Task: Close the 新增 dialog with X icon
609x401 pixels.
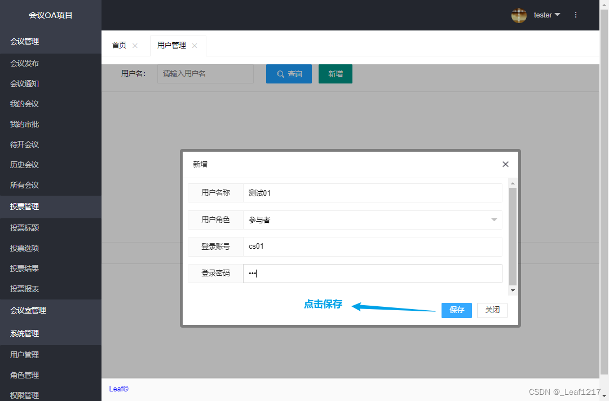Action: click(505, 164)
